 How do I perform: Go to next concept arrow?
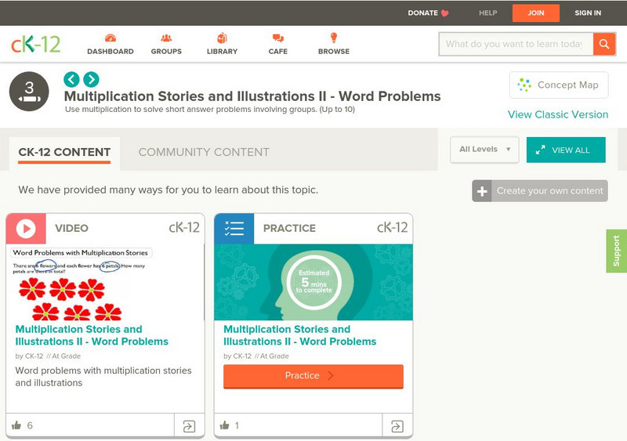pyautogui.click(x=91, y=79)
